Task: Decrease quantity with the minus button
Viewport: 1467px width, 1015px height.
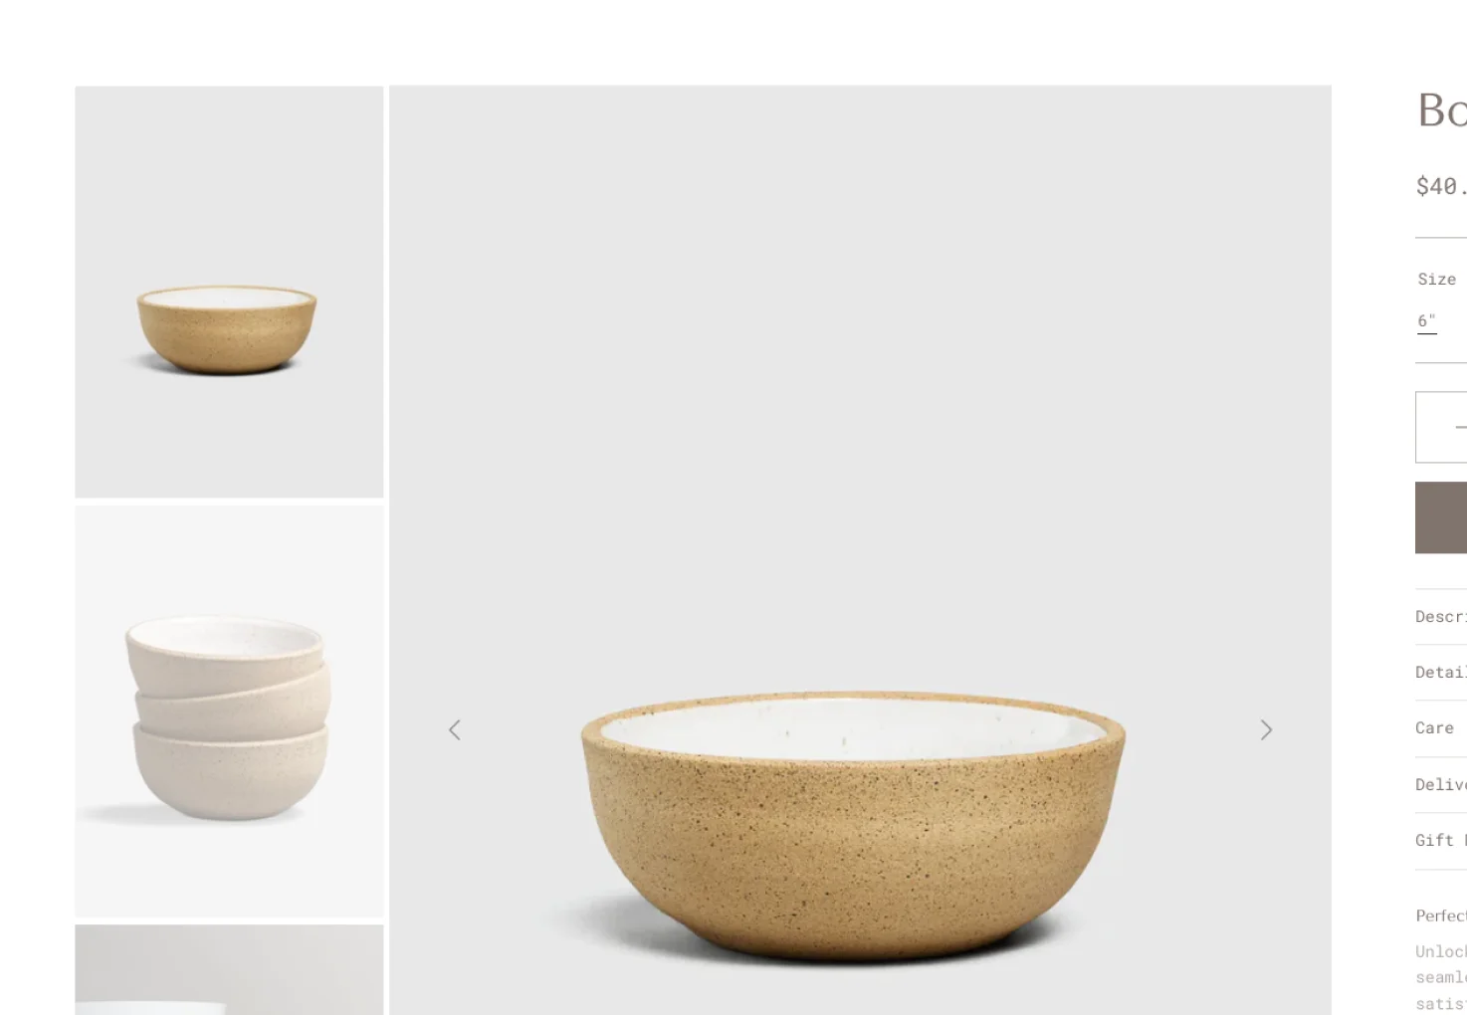Action: (x=1460, y=427)
